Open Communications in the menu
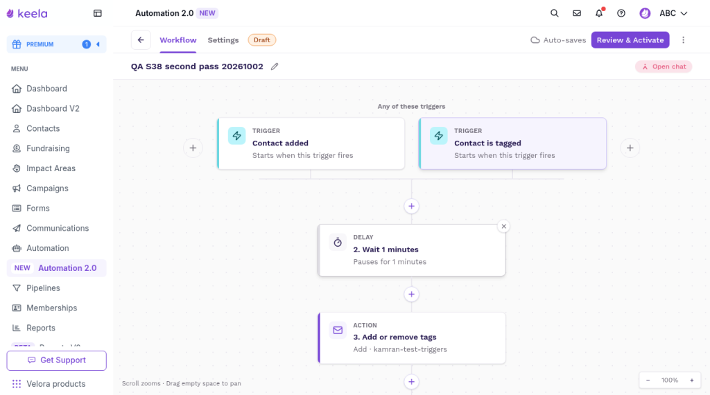 point(56,228)
